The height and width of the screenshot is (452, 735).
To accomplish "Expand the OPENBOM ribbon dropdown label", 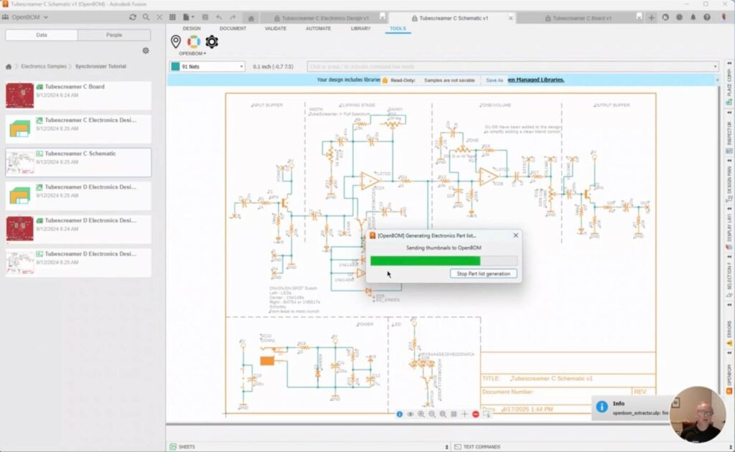I will (x=192, y=53).
